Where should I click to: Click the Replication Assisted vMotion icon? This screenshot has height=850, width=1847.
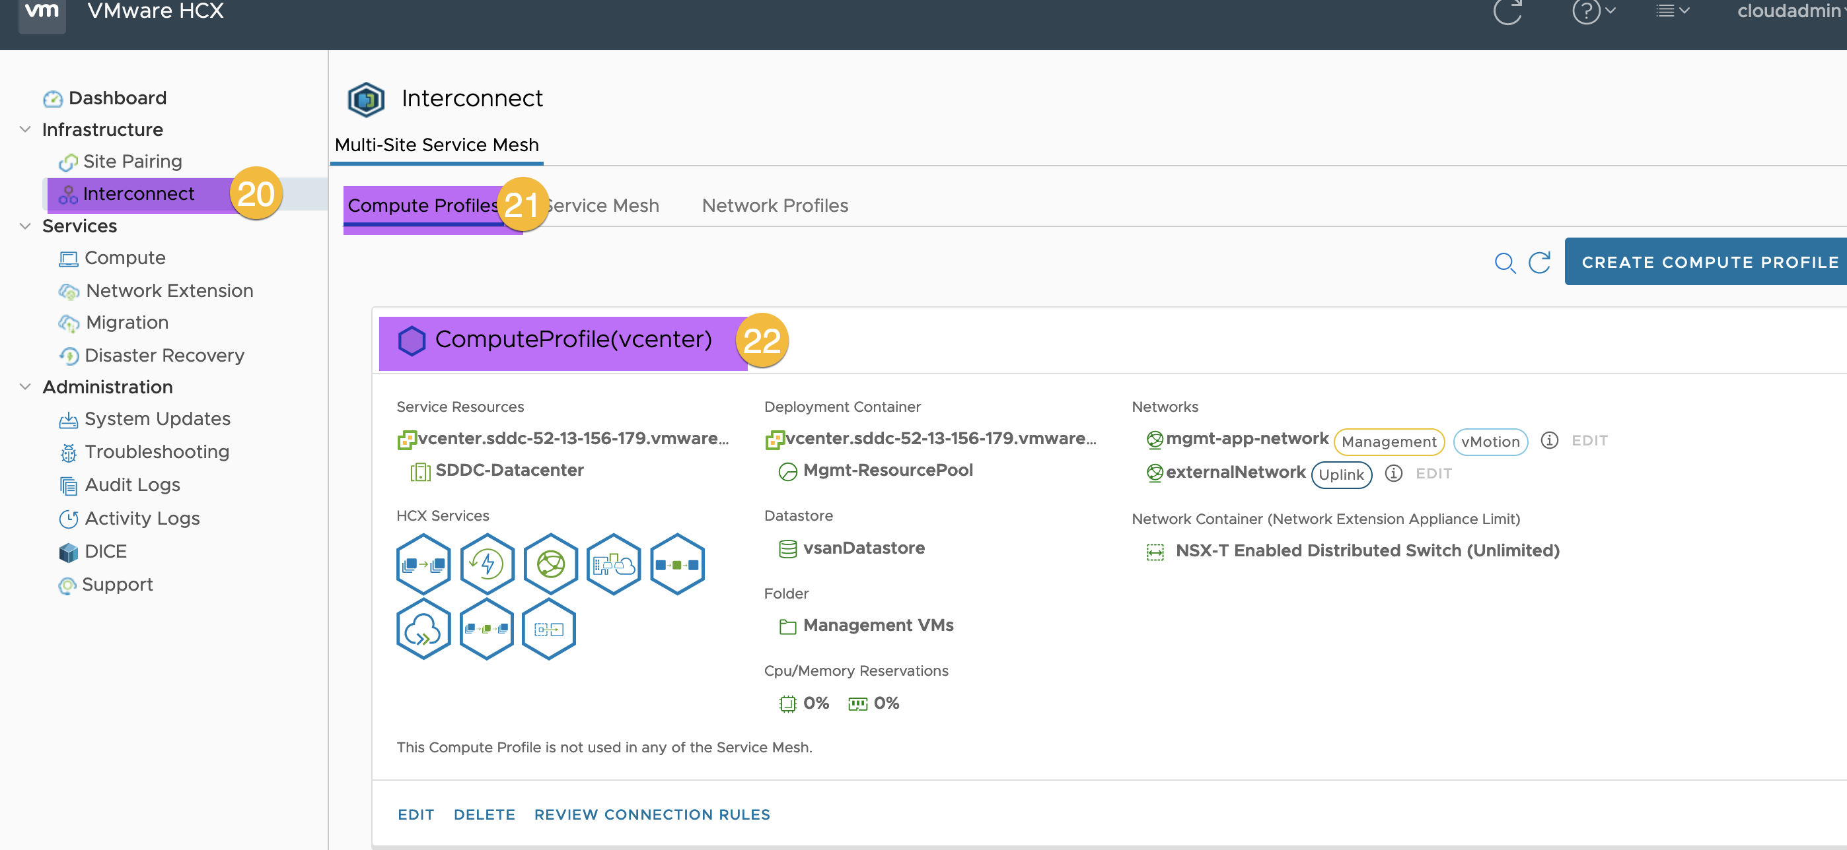[487, 629]
